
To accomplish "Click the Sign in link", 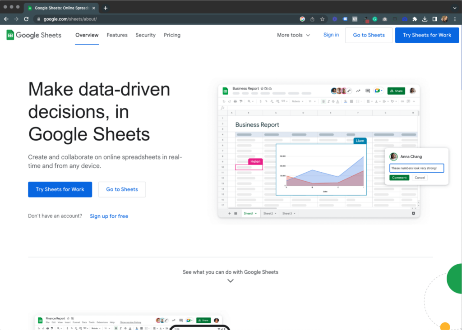I will click(x=331, y=35).
